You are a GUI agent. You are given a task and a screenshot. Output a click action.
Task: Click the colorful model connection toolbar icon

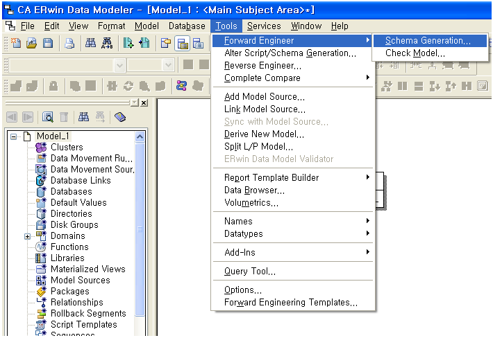(181, 85)
